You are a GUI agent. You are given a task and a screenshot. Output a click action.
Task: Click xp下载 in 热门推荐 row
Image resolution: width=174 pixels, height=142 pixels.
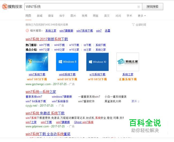coord(87,45)
